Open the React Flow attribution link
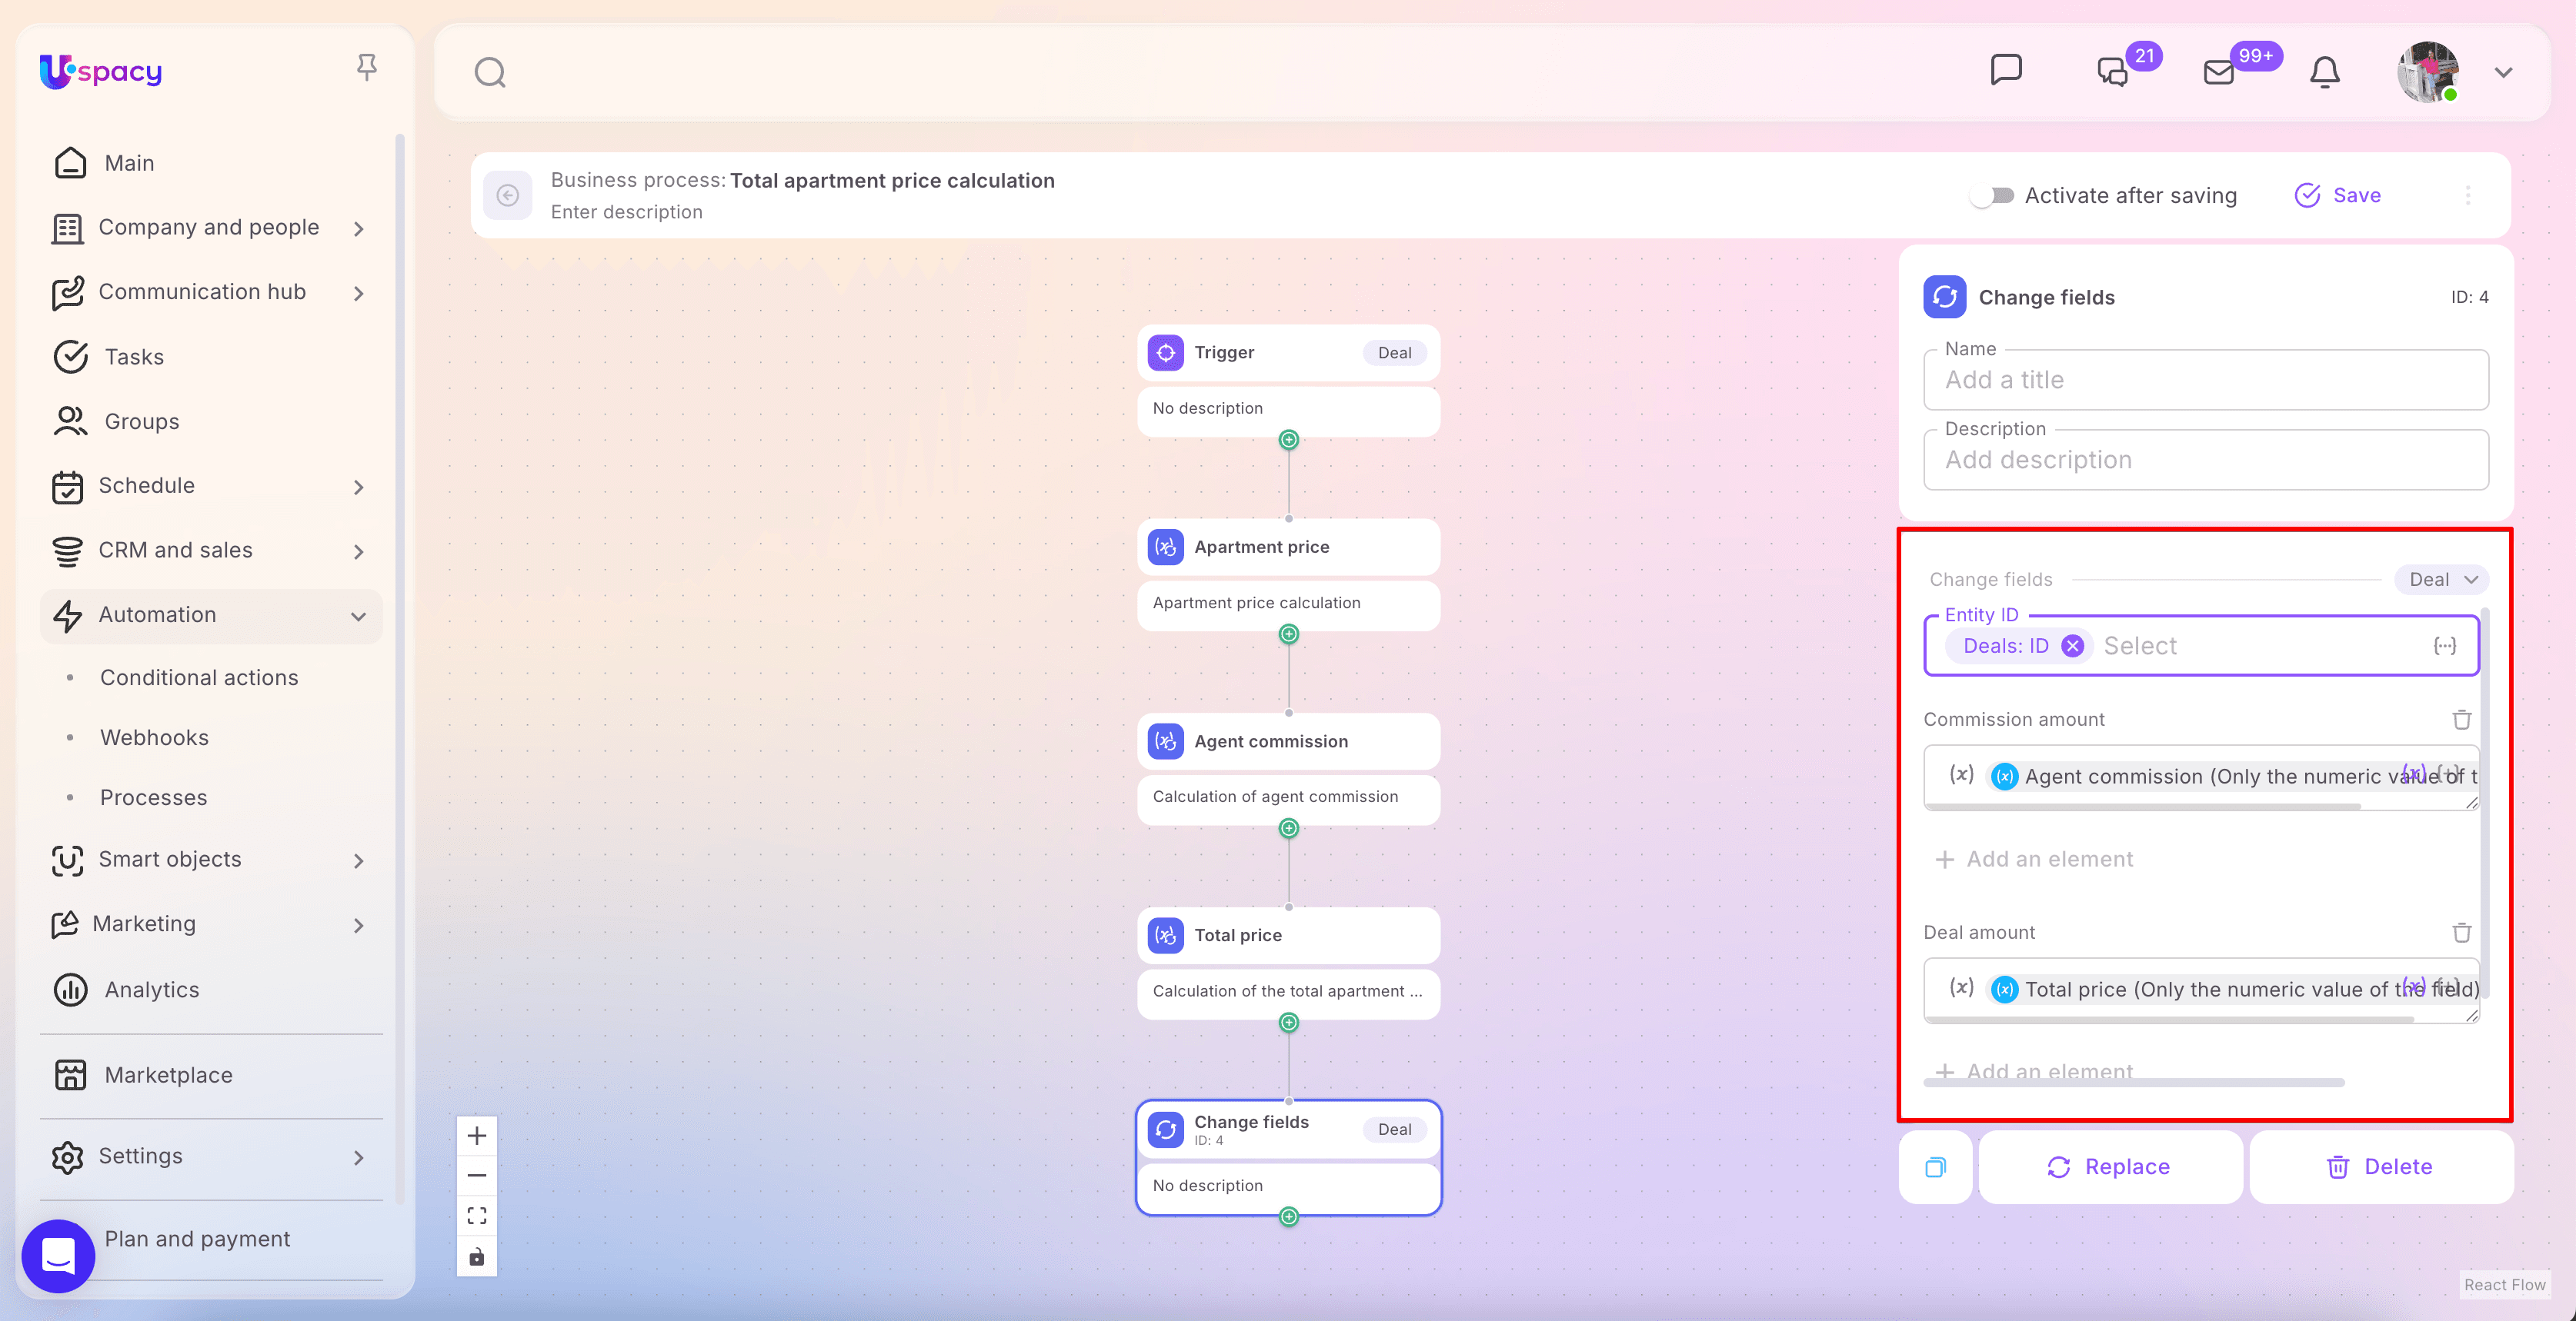Image resolution: width=2576 pixels, height=1321 pixels. pos(2504,1285)
